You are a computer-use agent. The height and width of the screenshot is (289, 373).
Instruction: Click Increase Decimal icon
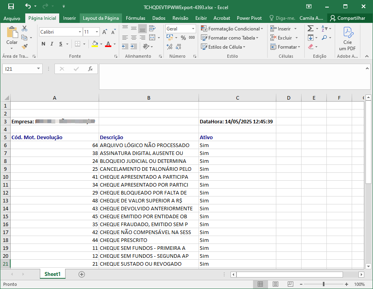click(x=169, y=47)
